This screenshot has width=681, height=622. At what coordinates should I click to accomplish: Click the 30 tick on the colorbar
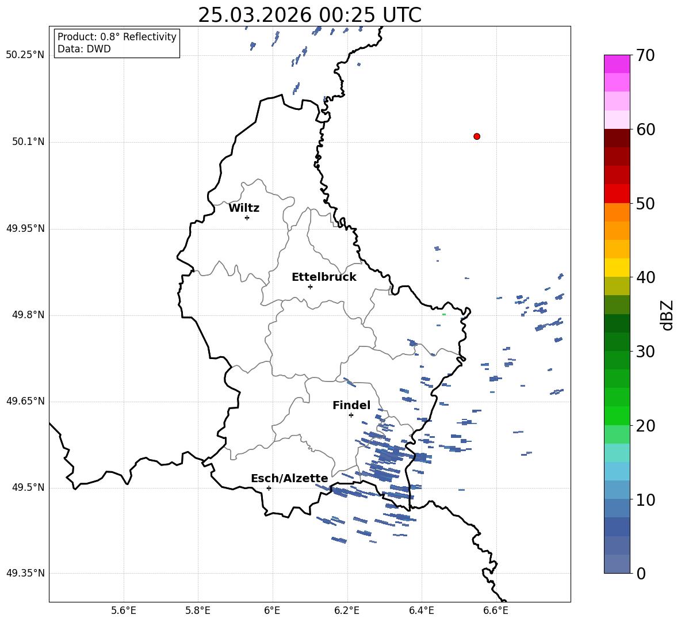645,352
